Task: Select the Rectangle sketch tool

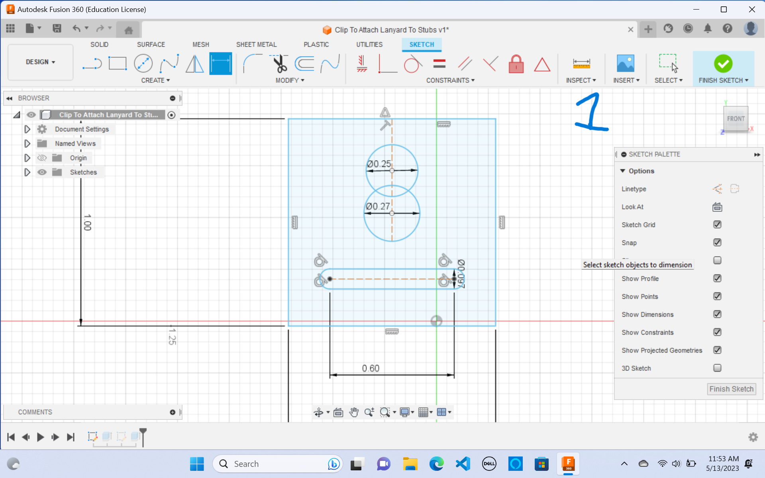Action: click(x=118, y=64)
